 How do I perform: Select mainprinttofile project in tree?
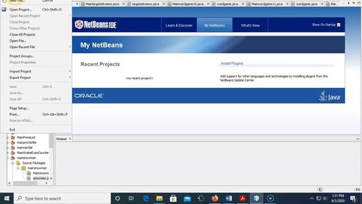[27, 142]
